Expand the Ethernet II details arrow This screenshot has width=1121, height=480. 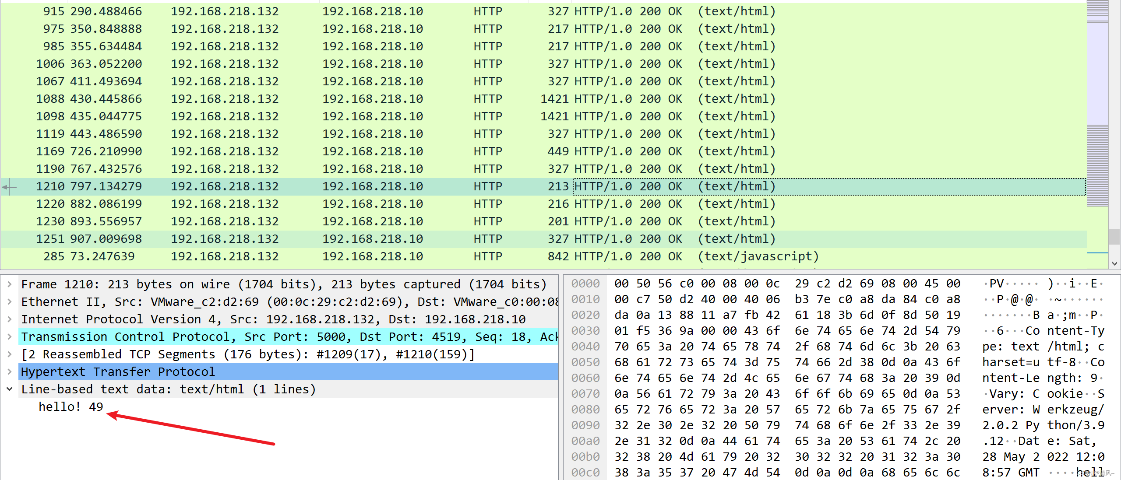[x=9, y=301]
